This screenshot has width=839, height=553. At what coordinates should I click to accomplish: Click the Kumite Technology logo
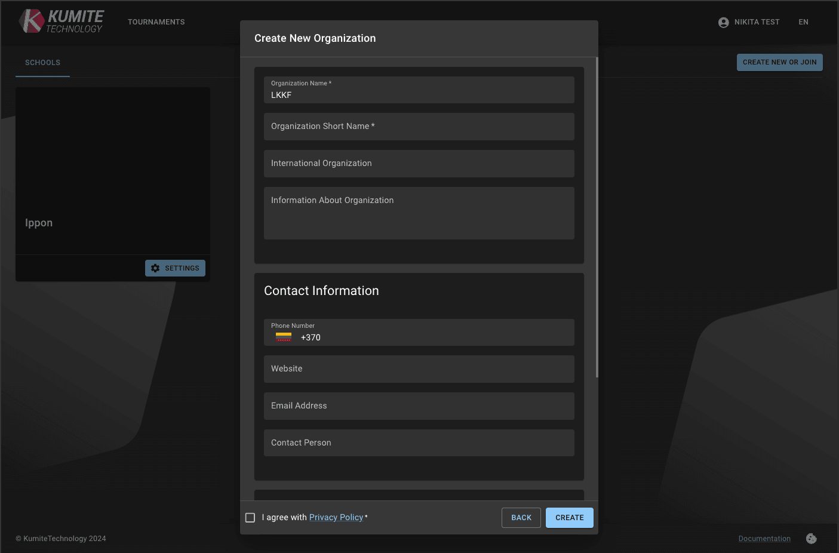pyautogui.click(x=60, y=21)
